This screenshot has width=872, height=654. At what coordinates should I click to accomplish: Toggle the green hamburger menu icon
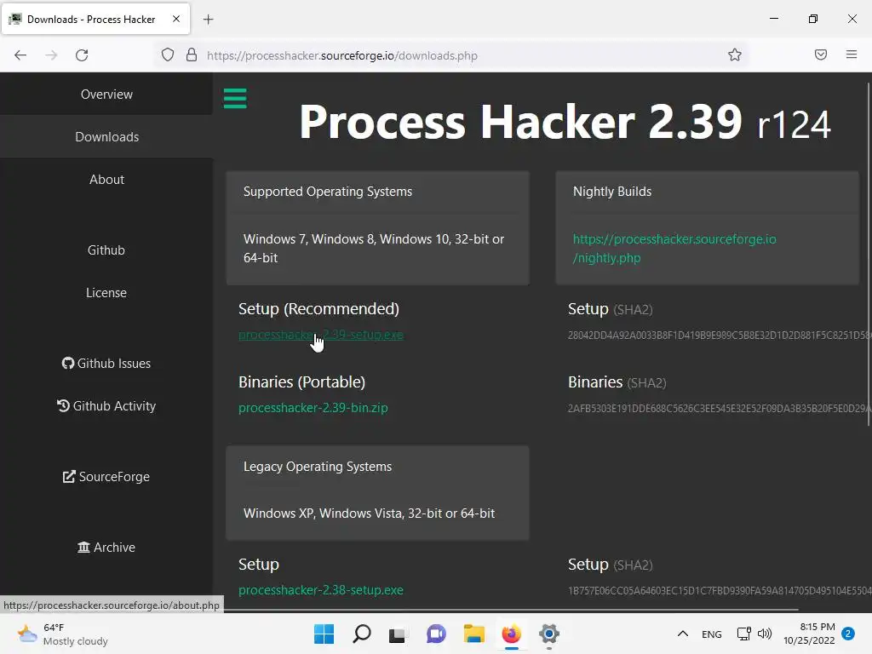tap(235, 99)
